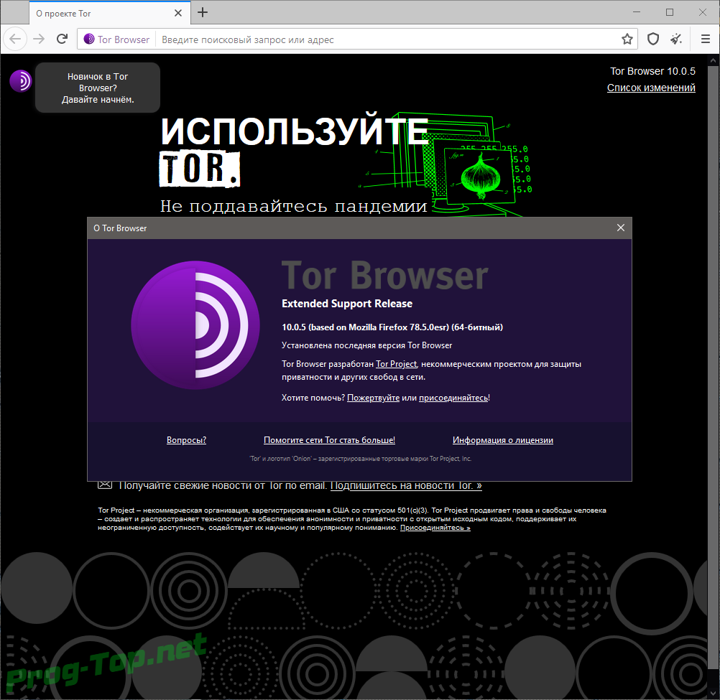Click the large Tor Browser logo in dialog
720x700 pixels.
[x=195, y=325]
